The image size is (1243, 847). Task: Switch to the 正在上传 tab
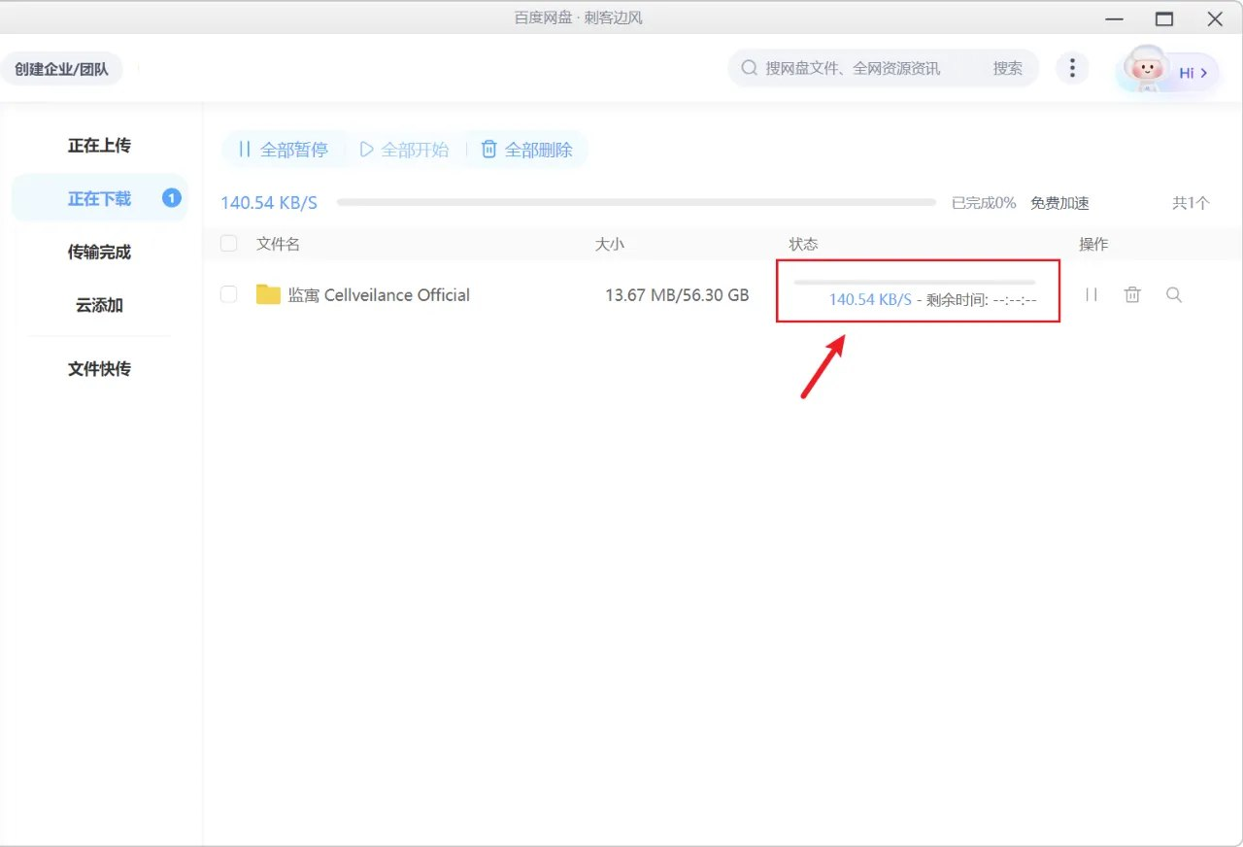(x=98, y=145)
